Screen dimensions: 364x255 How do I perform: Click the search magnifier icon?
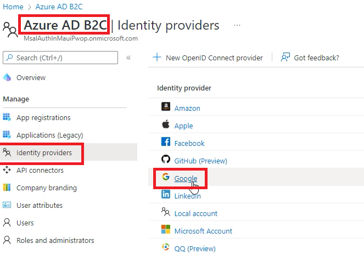pos(9,57)
